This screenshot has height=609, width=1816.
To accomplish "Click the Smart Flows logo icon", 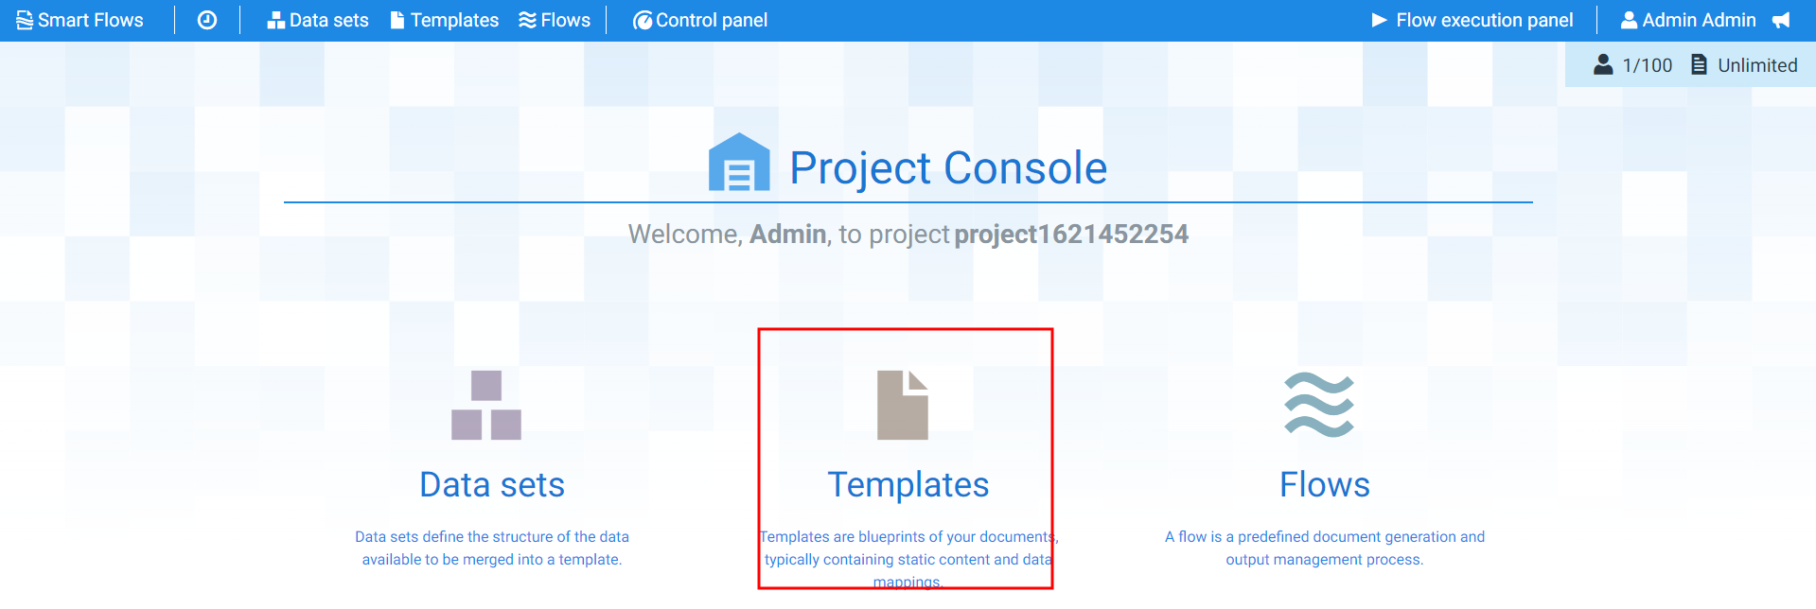I will (25, 20).
